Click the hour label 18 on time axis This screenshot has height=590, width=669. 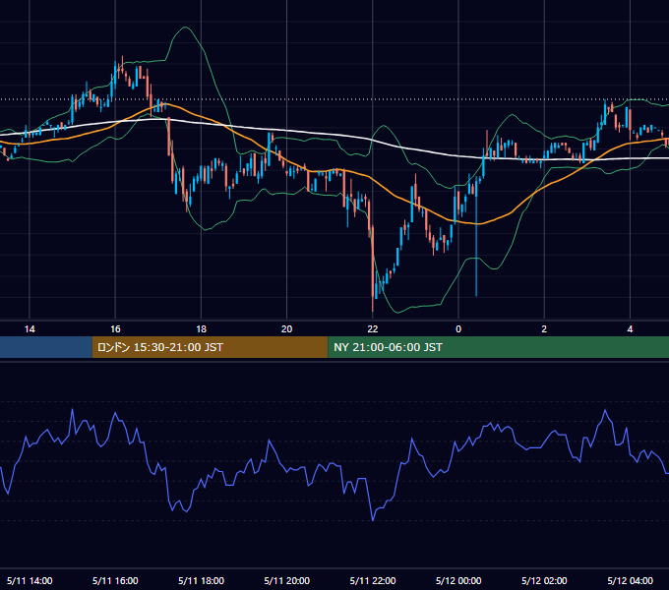click(201, 329)
